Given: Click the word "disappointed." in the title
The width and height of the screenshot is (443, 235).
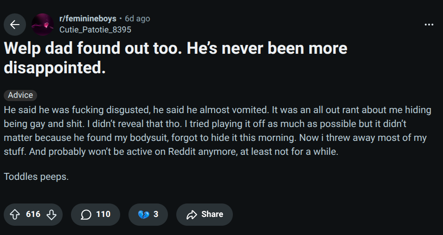Looking at the screenshot, I should (54, 68).
